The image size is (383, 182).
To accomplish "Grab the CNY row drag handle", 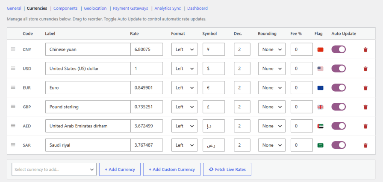I will (x=13, y=49).
